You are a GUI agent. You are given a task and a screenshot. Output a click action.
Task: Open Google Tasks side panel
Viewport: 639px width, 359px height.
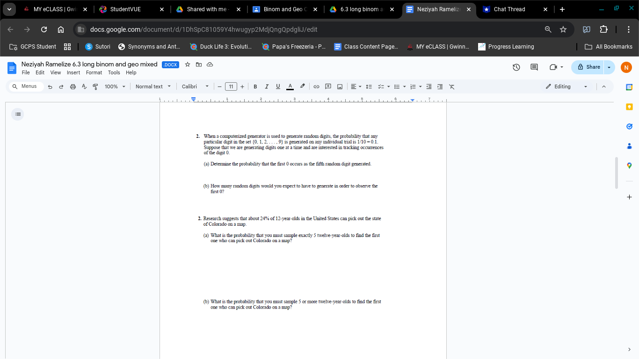point(629,126)
